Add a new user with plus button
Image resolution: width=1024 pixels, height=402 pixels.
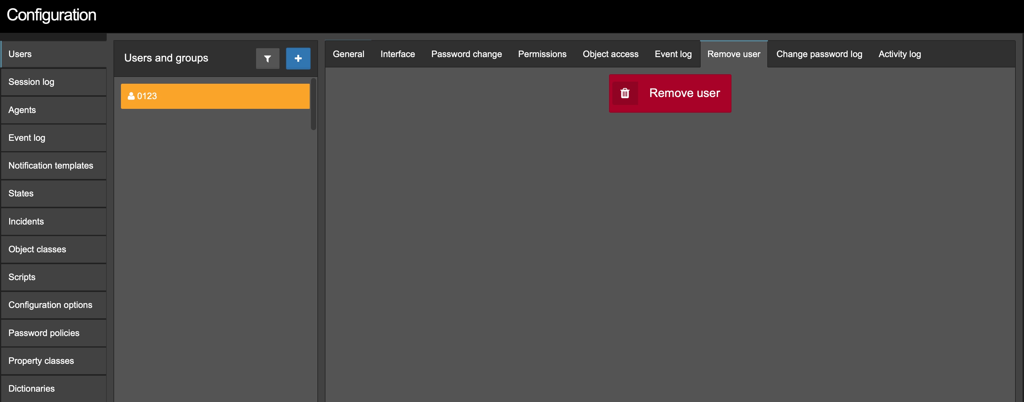tap(298, 59)
